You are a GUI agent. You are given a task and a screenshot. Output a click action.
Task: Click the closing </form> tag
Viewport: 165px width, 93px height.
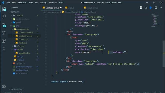pos(65,70)
